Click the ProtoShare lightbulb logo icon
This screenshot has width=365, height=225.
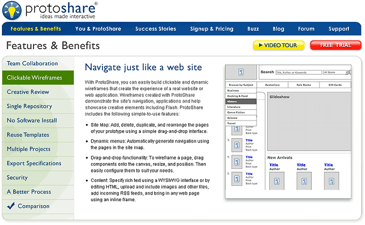click(x=12, y=11)
